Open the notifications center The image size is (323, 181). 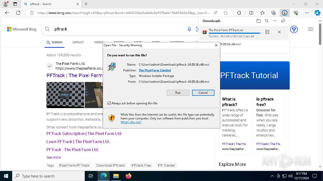(315, 176)
